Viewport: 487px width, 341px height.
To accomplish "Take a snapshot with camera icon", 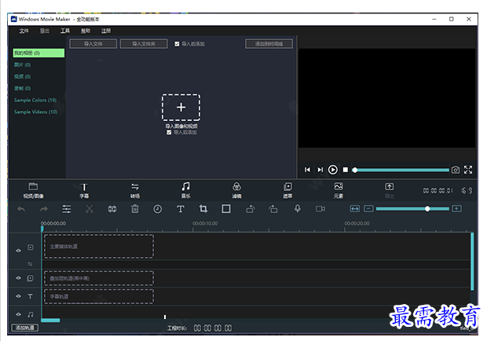I will coord(456,170).
